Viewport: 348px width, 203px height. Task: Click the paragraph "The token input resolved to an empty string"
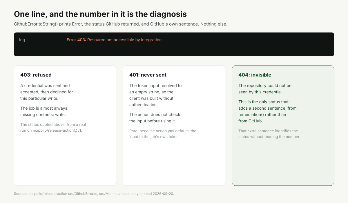pyautogui.click(x=155, y=95)
